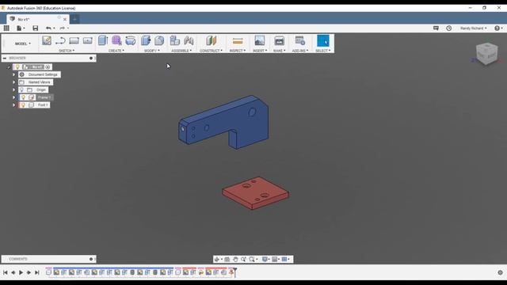Select the Joint tool in Assemble
This screenshot has height=285, width=507.
pyautogui.click(x=189, y=40)
